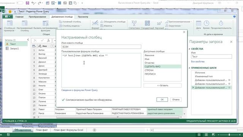Image resolution: width=243 pixels, height=137 pixels.
Task: Click the confirm checkmark in formula bar
Action: (x=42, y=41)
